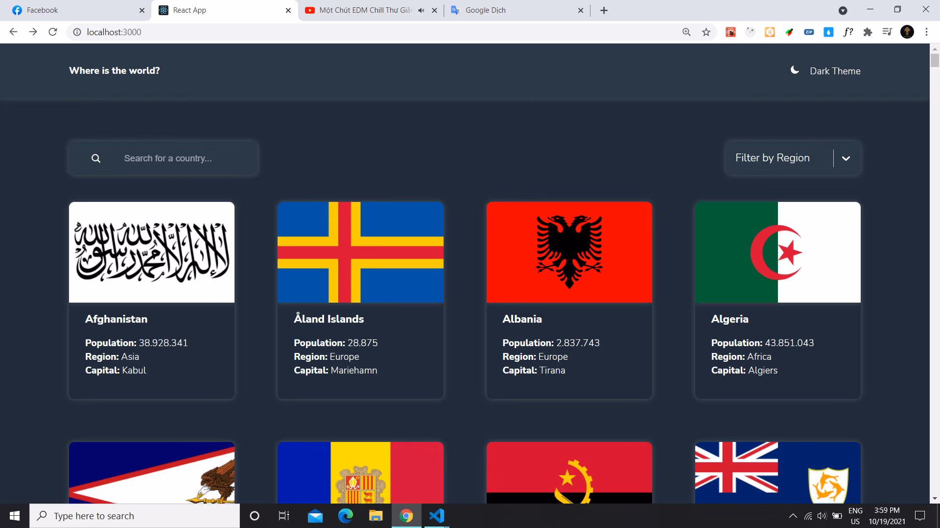Open the Algeria flag image
The width and height of the screenshot is (940, 528).
778,252
